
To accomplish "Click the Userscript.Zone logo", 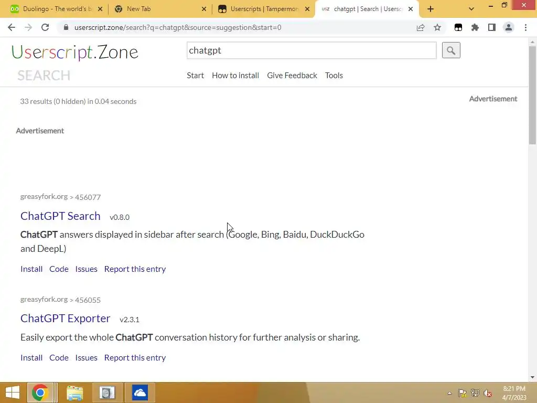I will (74, 52).
